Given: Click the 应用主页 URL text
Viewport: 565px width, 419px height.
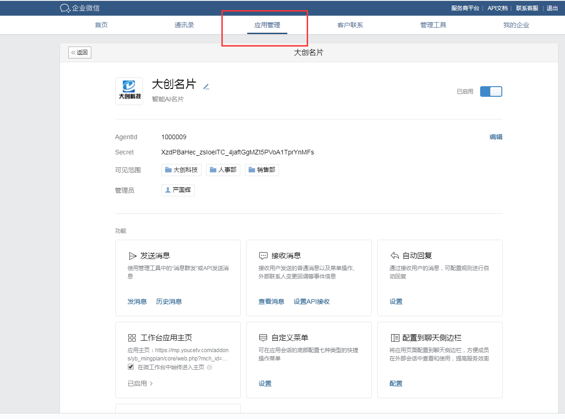Looking at the screenshot, I should 178,354.
